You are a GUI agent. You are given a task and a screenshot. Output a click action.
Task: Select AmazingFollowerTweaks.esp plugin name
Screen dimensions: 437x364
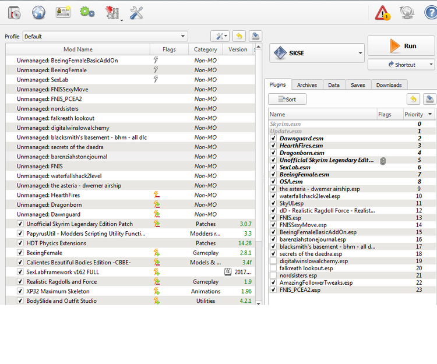point(316,282)
